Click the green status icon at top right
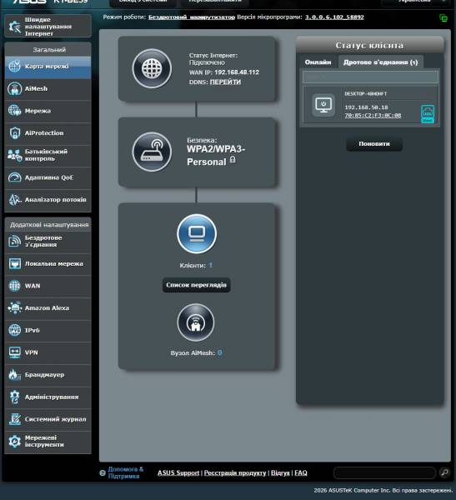This screenshot has width=456, height=500. (443, 17)
